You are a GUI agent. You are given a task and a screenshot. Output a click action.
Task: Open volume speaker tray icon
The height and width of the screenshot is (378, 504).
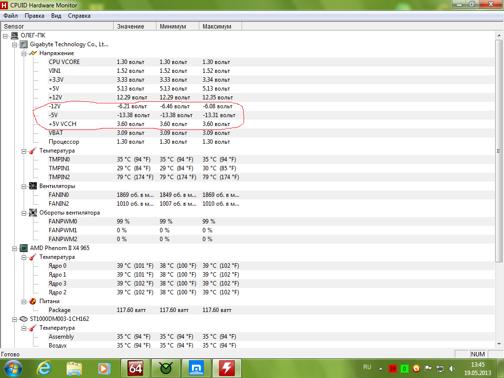coord(452,369)
